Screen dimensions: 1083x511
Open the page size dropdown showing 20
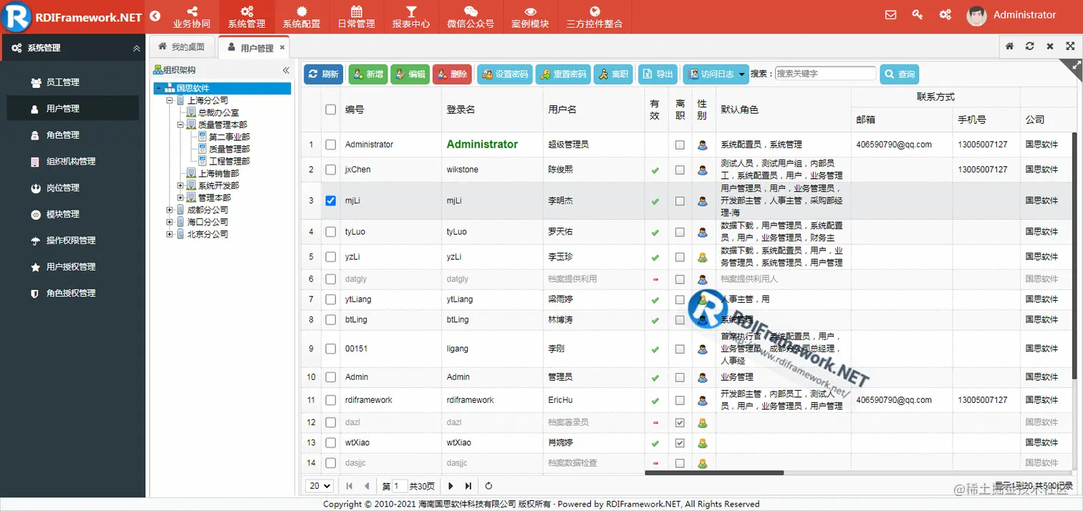pyautogui.click(x=319, y=486)
